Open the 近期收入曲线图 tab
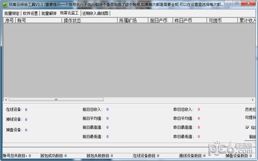This screenshot has width=258, height=161. 95,13
